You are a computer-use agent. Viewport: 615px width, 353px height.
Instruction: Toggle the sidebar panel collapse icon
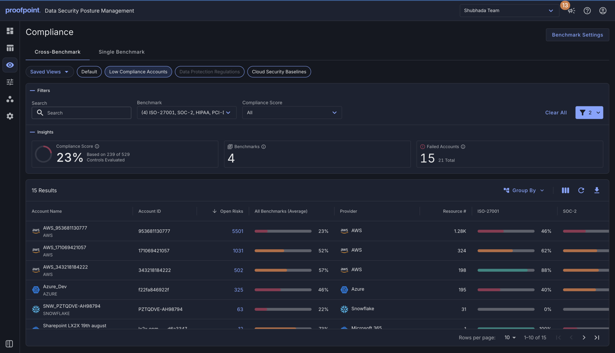[x=9, y=344]
